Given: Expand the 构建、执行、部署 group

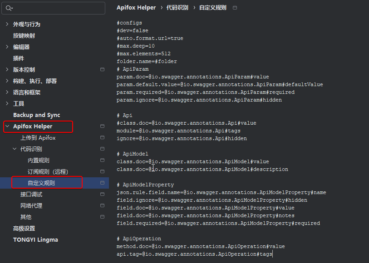Looking at the screenshot, I should pos(7,81).
